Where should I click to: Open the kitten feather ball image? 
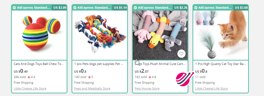point(221,35)
